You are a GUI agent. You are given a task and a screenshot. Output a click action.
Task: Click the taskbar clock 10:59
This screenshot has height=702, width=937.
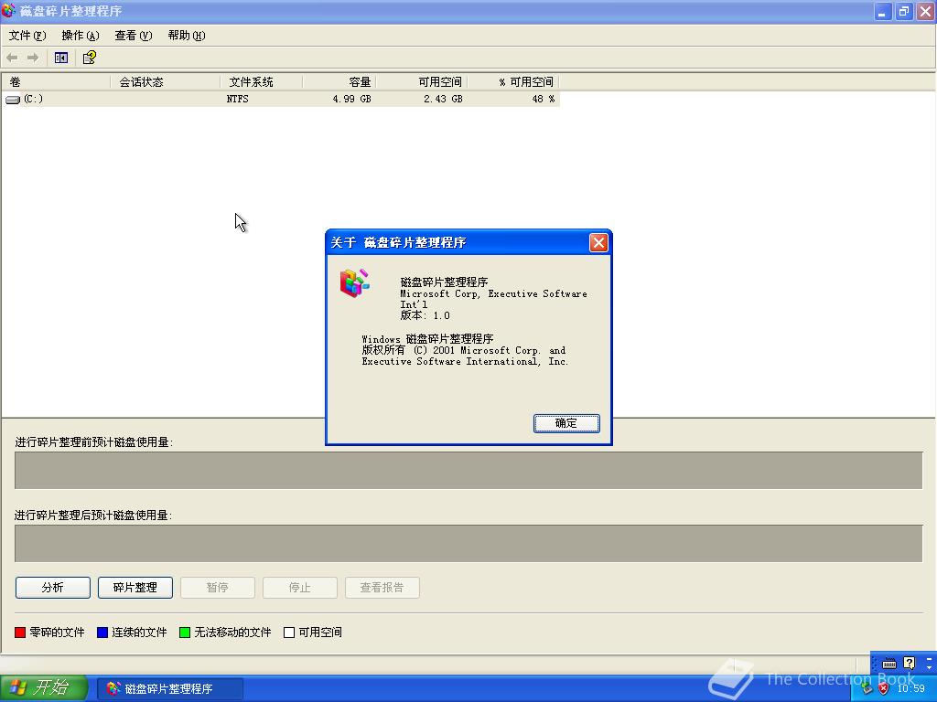coord(910,688)
